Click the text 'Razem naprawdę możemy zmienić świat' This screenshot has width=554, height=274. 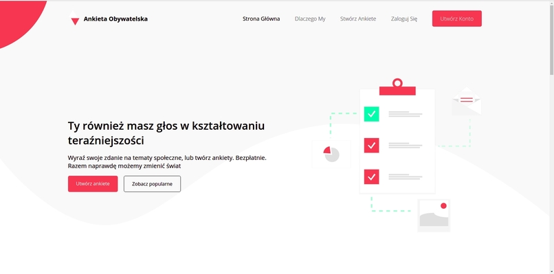[124, 166]
